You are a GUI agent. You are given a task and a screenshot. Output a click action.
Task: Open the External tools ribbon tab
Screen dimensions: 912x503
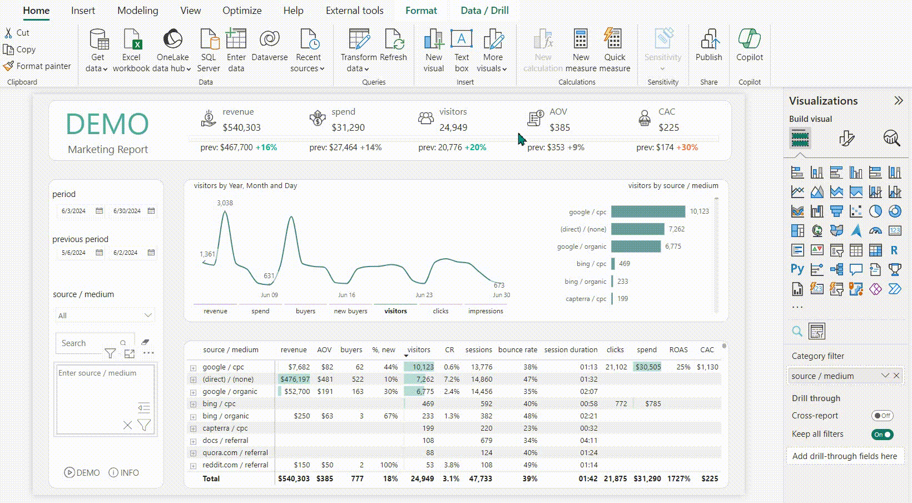click(354, 10)
